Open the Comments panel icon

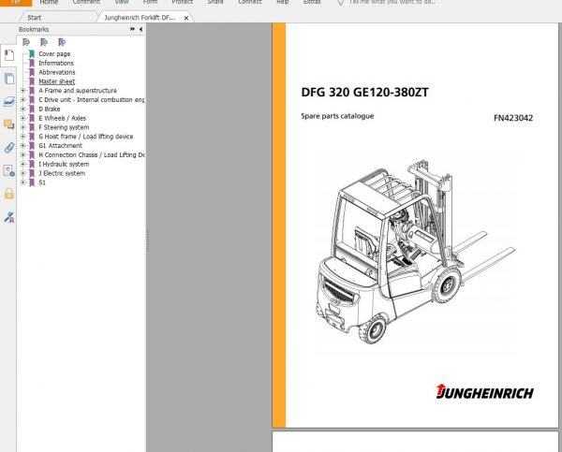click(9, 124)
